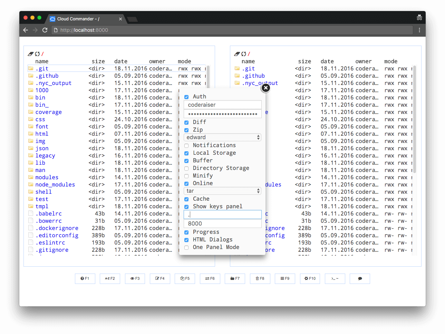The image size is (445, 334).
Task: Open the terminal console icon
Action: tap(335, 278)
